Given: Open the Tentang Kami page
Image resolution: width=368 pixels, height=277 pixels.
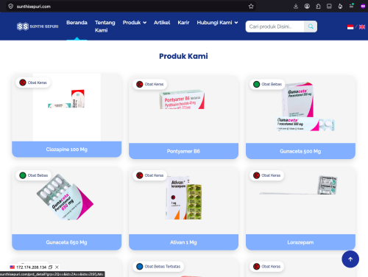Looking at the screenshot, I should click(x=105, y=27).
